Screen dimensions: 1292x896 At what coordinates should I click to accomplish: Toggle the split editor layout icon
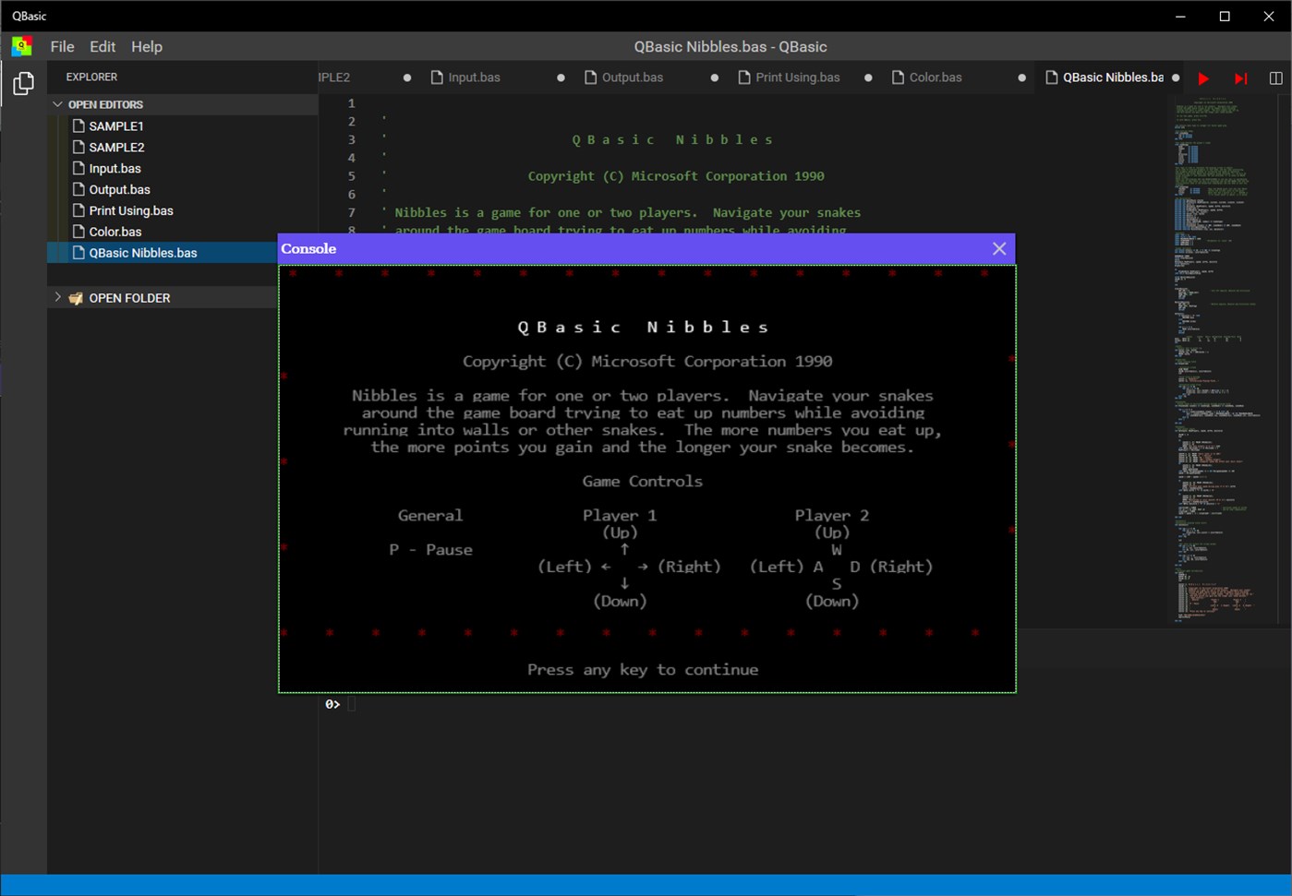point(1276,78)
